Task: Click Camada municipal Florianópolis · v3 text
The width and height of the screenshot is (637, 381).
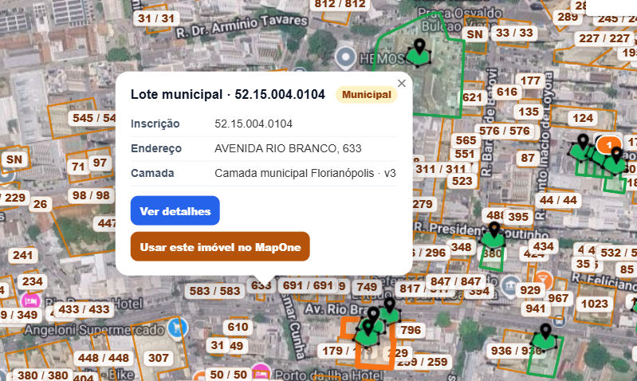Action: click(x=305, y=173)
